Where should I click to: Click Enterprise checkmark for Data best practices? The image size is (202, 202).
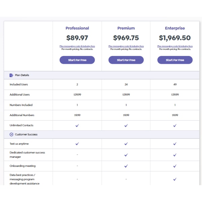click(175, 179)
